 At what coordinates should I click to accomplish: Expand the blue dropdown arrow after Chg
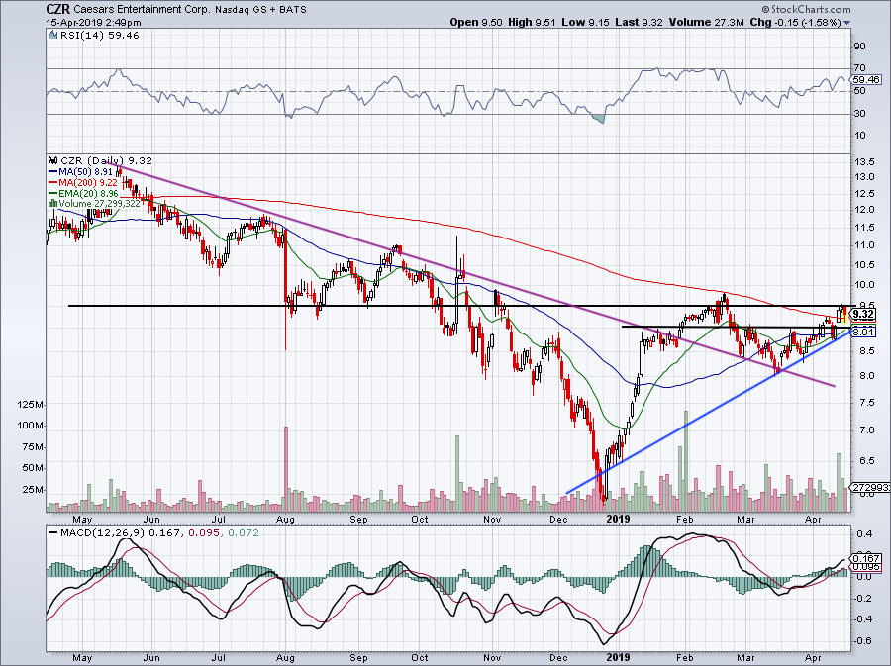(847, 23)
